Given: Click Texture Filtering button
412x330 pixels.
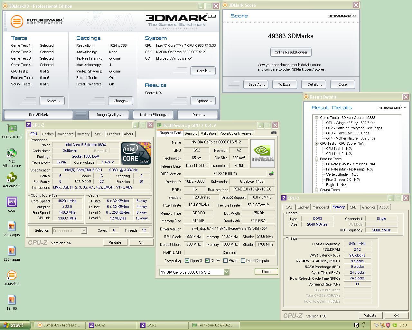Looking at the screenshot, I should 154,115.
